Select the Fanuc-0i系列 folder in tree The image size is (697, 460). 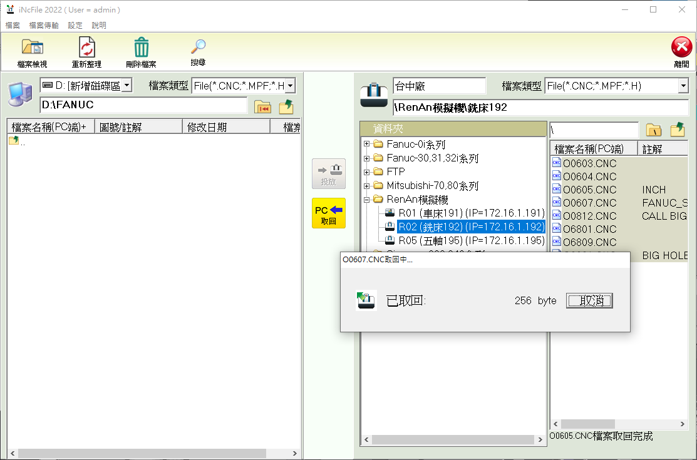pos(416,145)
